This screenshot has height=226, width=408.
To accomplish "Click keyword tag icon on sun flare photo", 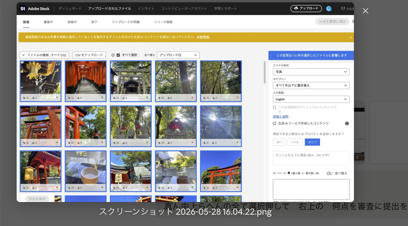I will pyautogui.click(x=204, y=143).
